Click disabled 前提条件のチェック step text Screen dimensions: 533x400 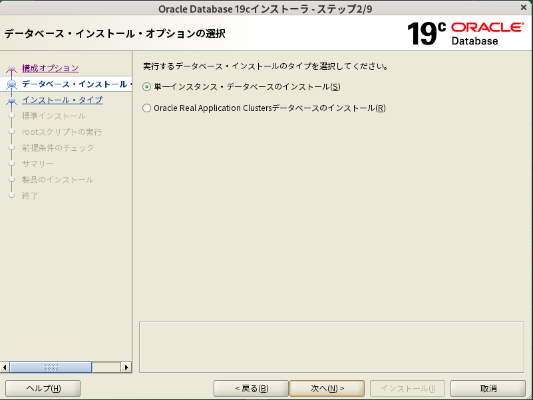coord(58,148)
